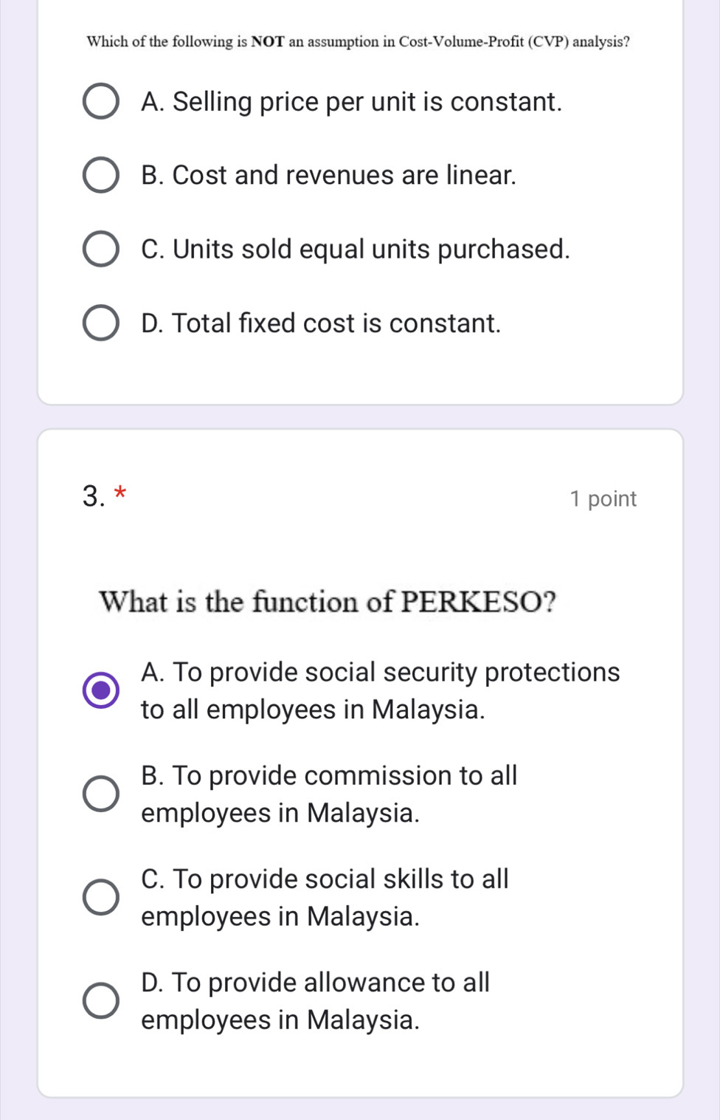The width and height of the screenshot is (720, 1120).
Task: Click the question number '3.' heading
Action: (94, 497)
